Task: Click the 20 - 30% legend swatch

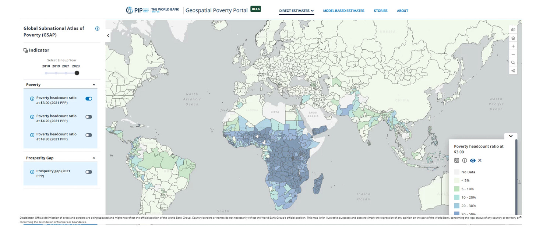Action: tap(456, 206)
